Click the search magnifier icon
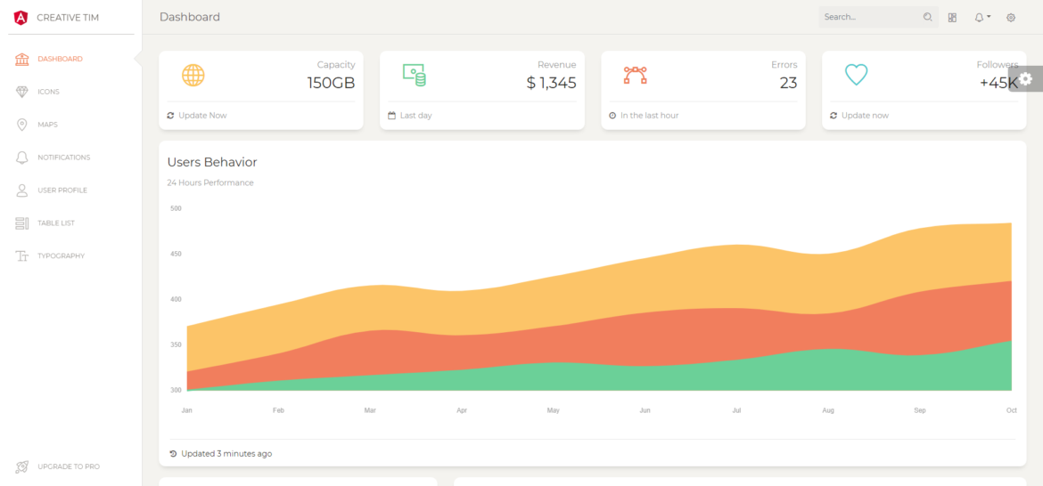Viewport: 1043px width, 486px height. coord(928,17)
